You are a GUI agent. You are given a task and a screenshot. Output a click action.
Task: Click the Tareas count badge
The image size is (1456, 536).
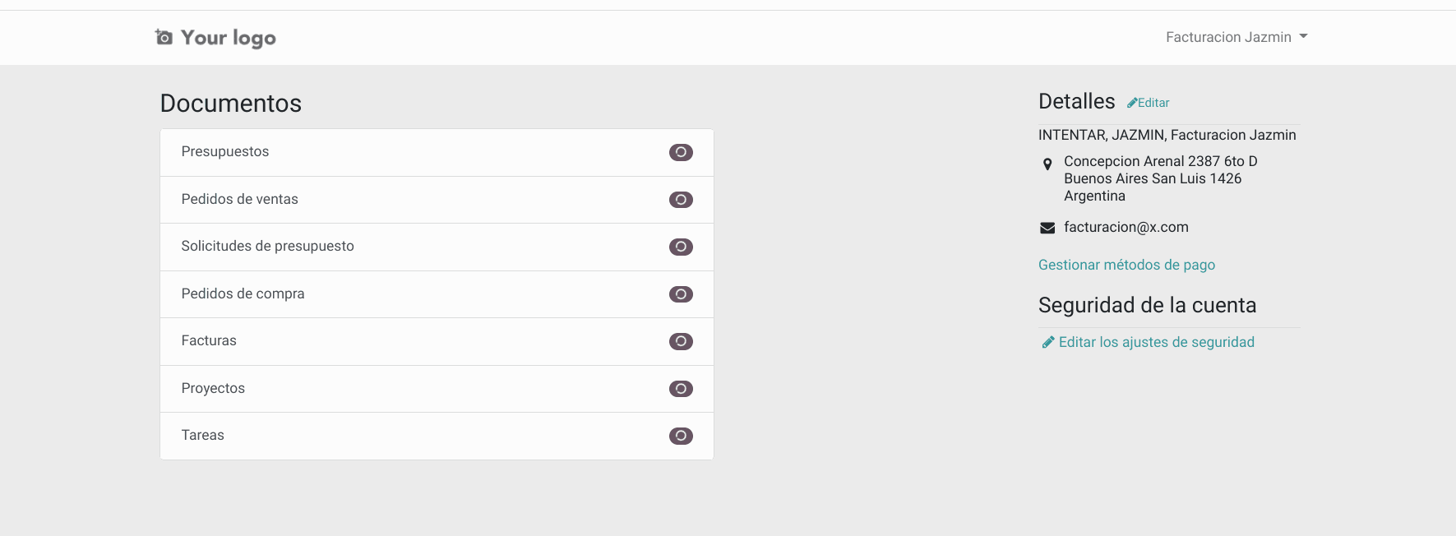point(681,436)
